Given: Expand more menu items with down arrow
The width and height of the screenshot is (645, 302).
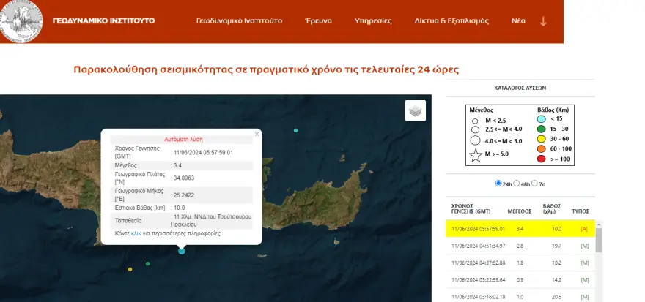Looking at the screenshot, I should pos(543,20).
